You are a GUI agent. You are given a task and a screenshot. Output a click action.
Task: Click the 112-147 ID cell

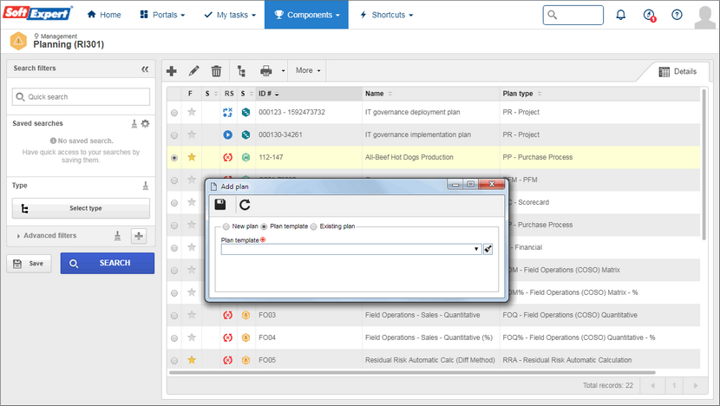(271, 158)
